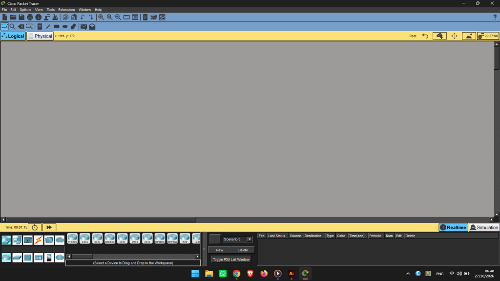Create a new file with the New icon

[5, 17]
